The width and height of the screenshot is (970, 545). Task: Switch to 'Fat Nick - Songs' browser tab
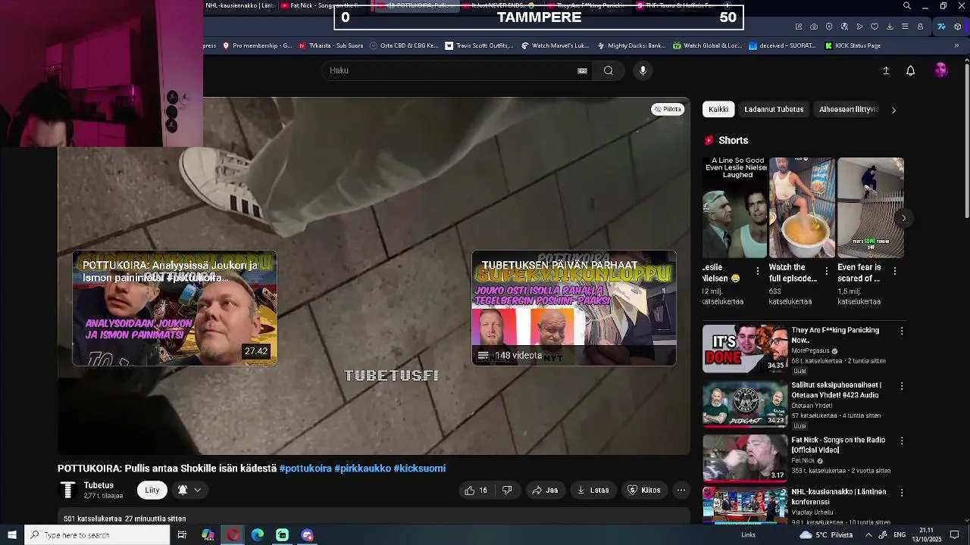(322, 6)
